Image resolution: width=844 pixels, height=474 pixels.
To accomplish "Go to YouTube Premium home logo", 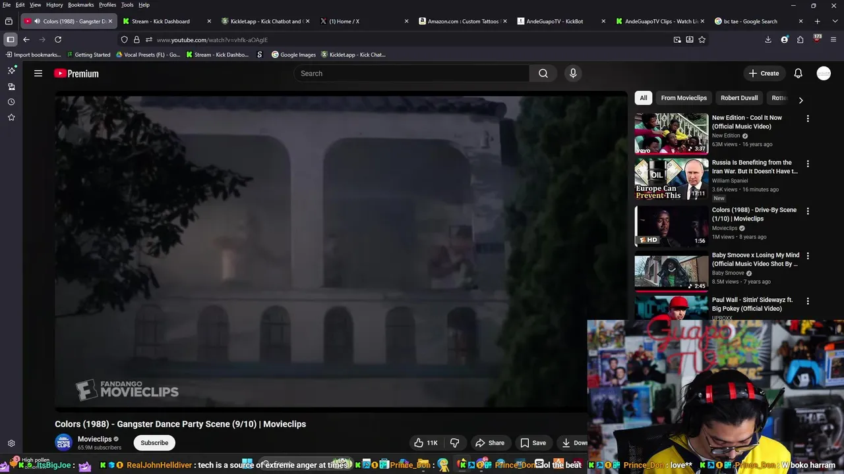I will 76,74.
